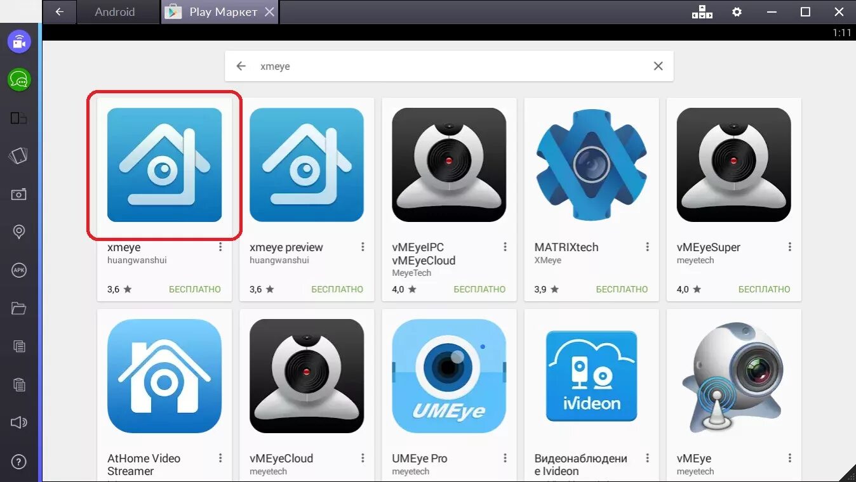Click the paste clipboard icon in sidebar
Viewport: 856px width, 482px height.
click(19, 384)
